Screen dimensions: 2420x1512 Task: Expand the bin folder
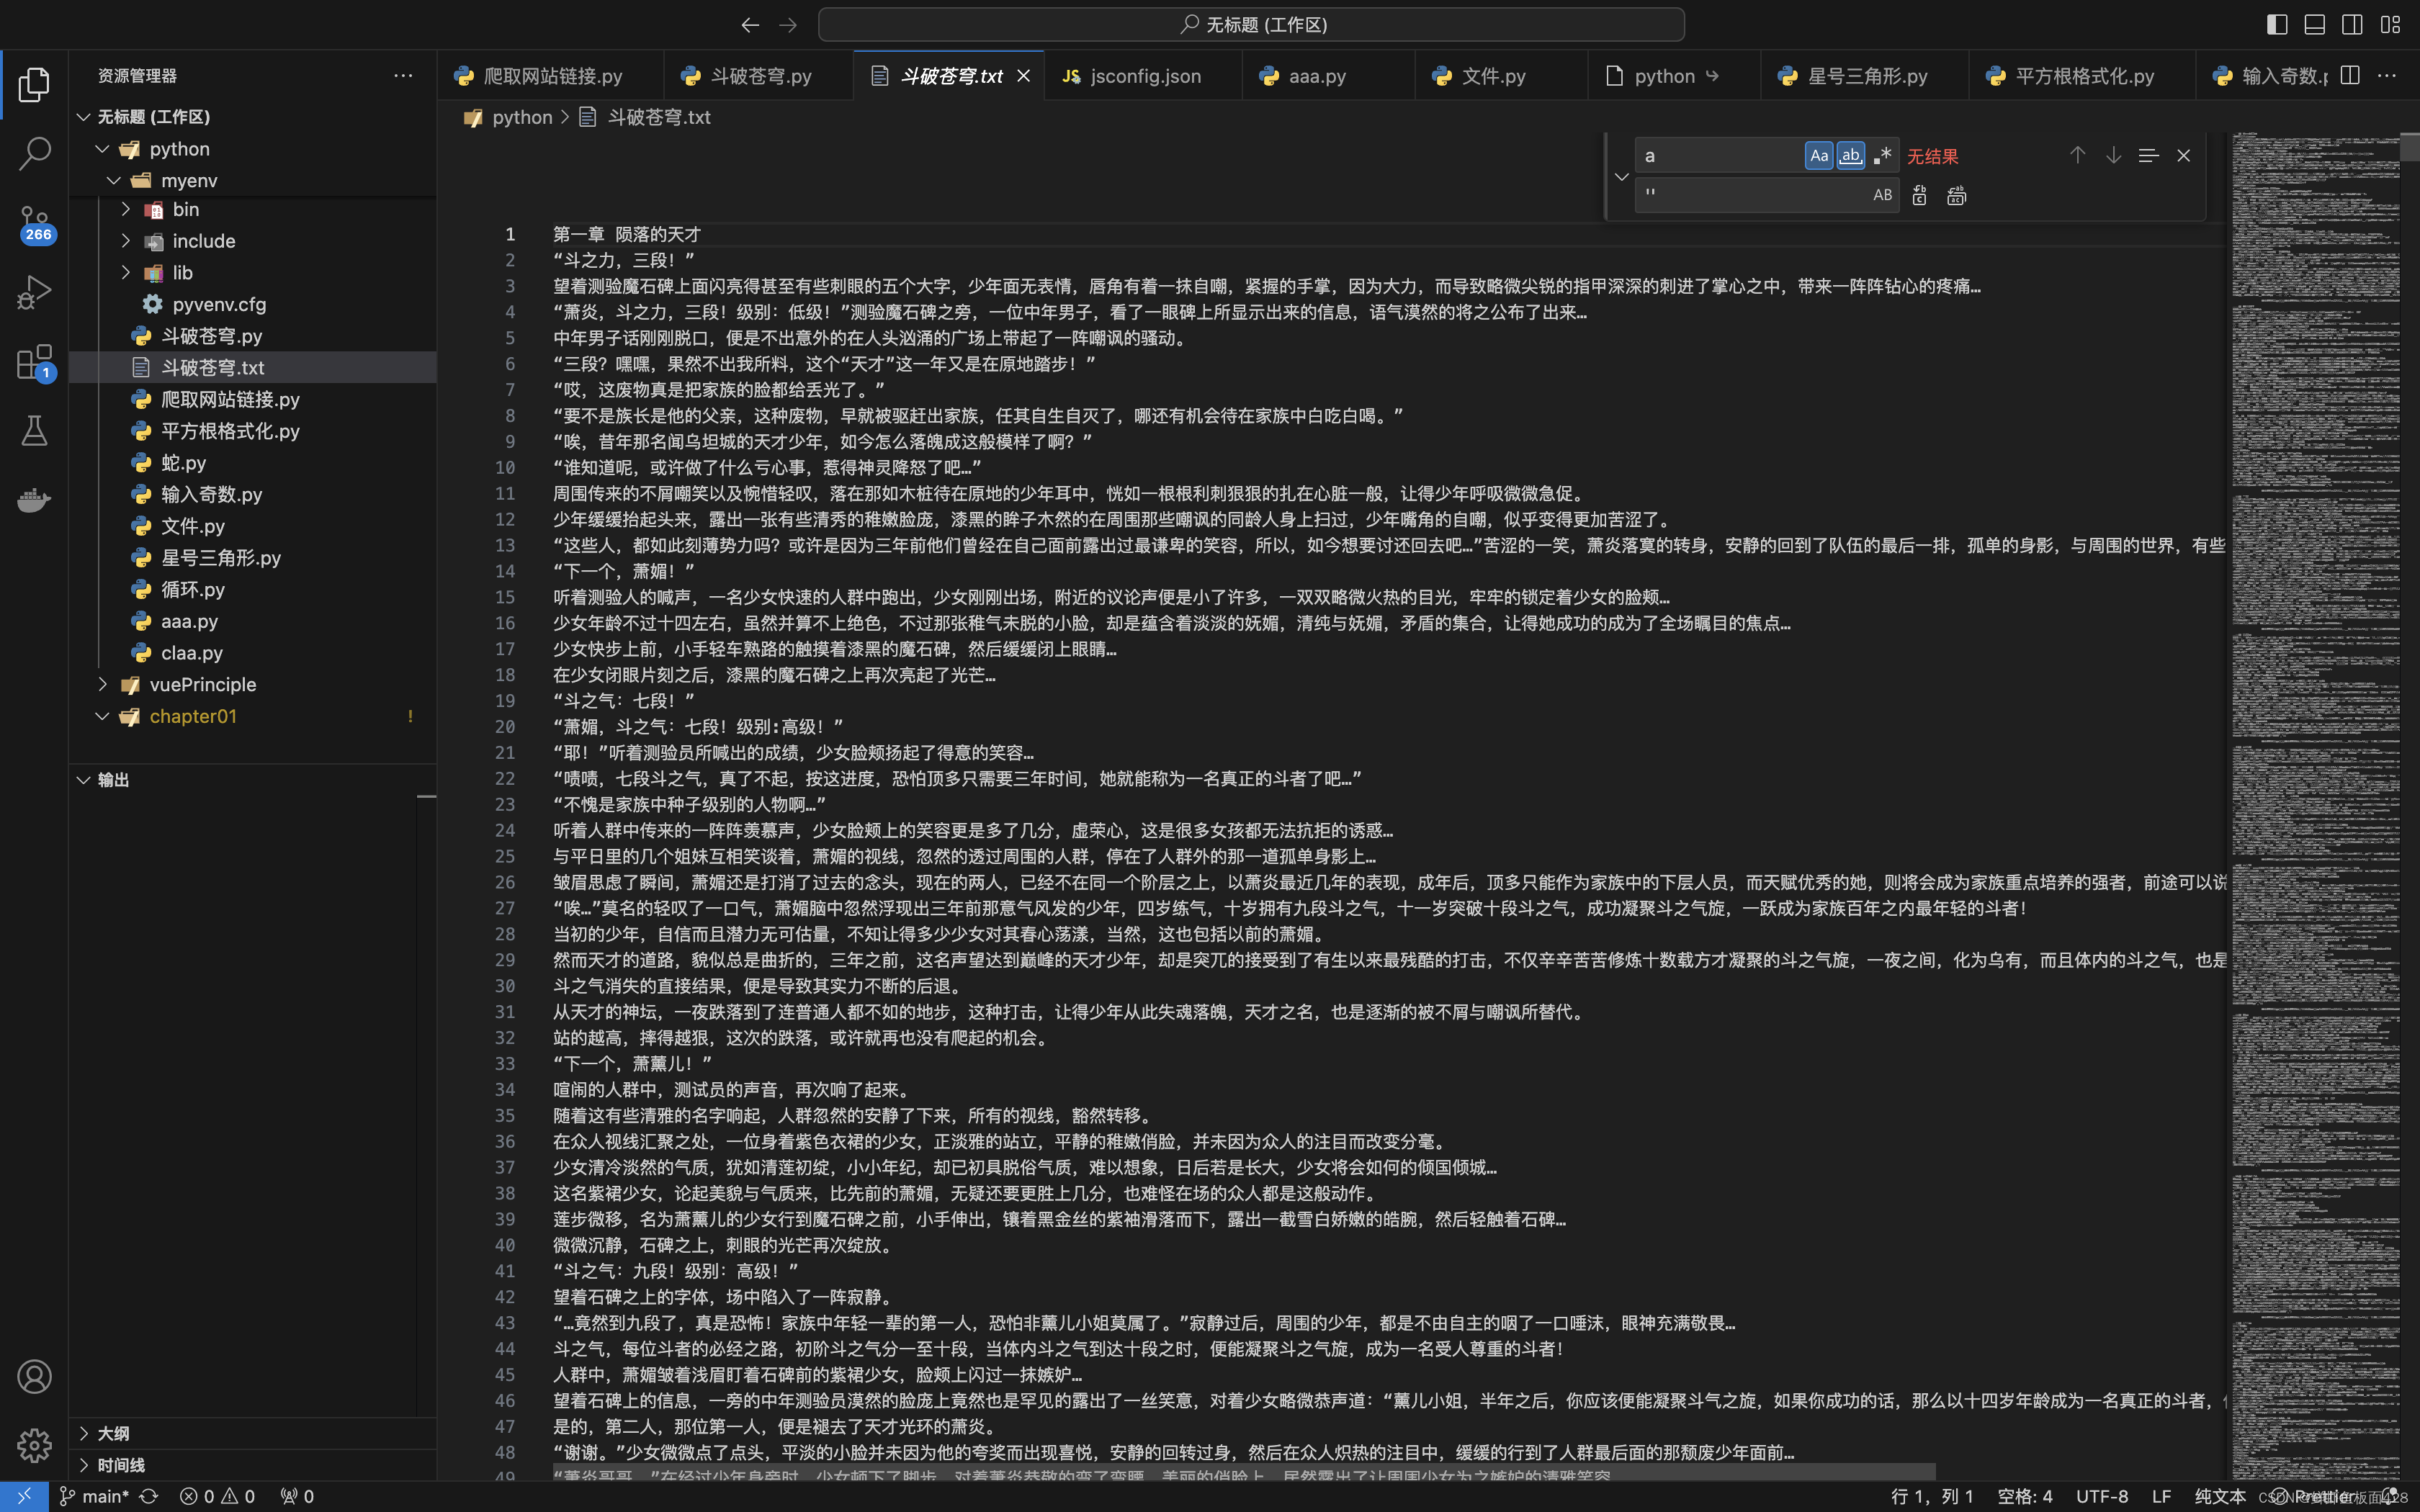tap(126, 209)
